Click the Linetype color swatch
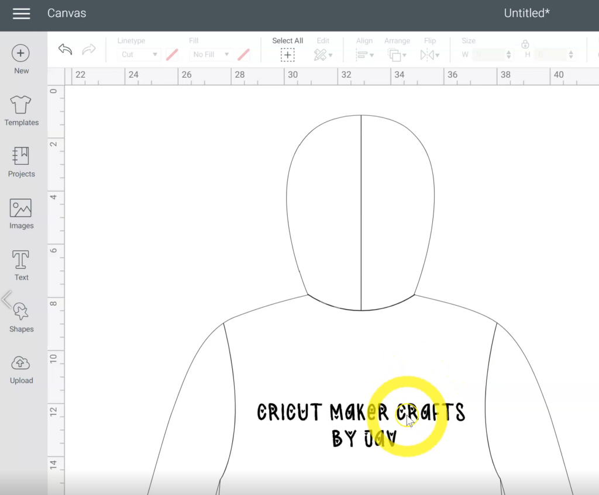 click(172, 54)
